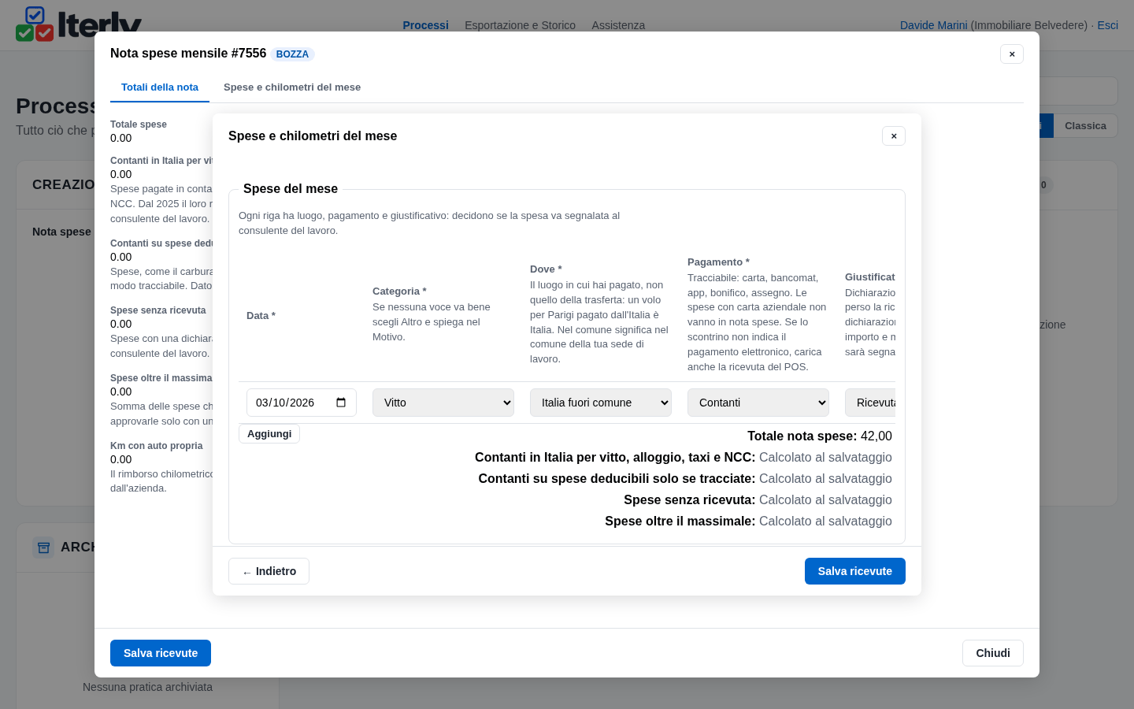
Task: Open the Pagamento dropdown showing Contanti
Action: pyautogui.click(x=758, y=403)
